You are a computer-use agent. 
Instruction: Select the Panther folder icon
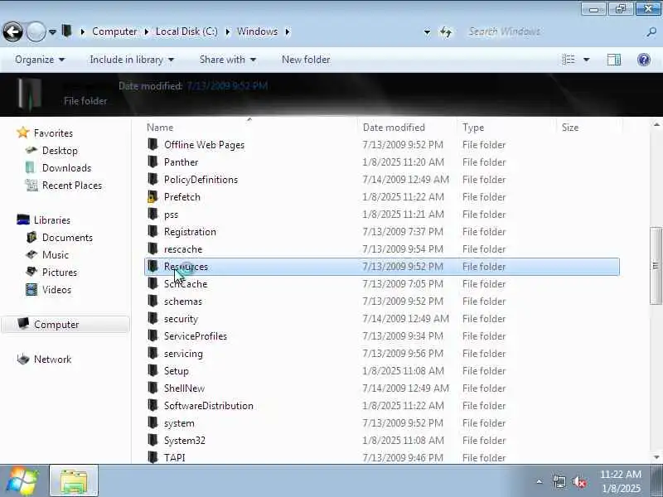(152, 162)
